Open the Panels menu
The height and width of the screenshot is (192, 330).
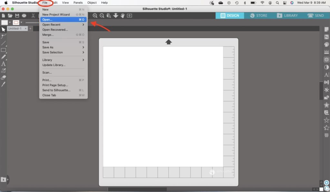tap(78, 3)
